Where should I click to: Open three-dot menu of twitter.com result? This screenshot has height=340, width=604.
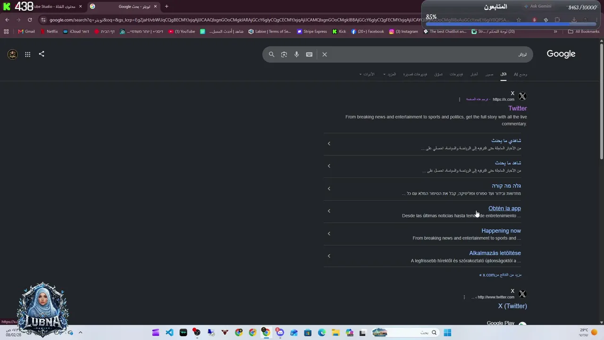click(464, 297)
